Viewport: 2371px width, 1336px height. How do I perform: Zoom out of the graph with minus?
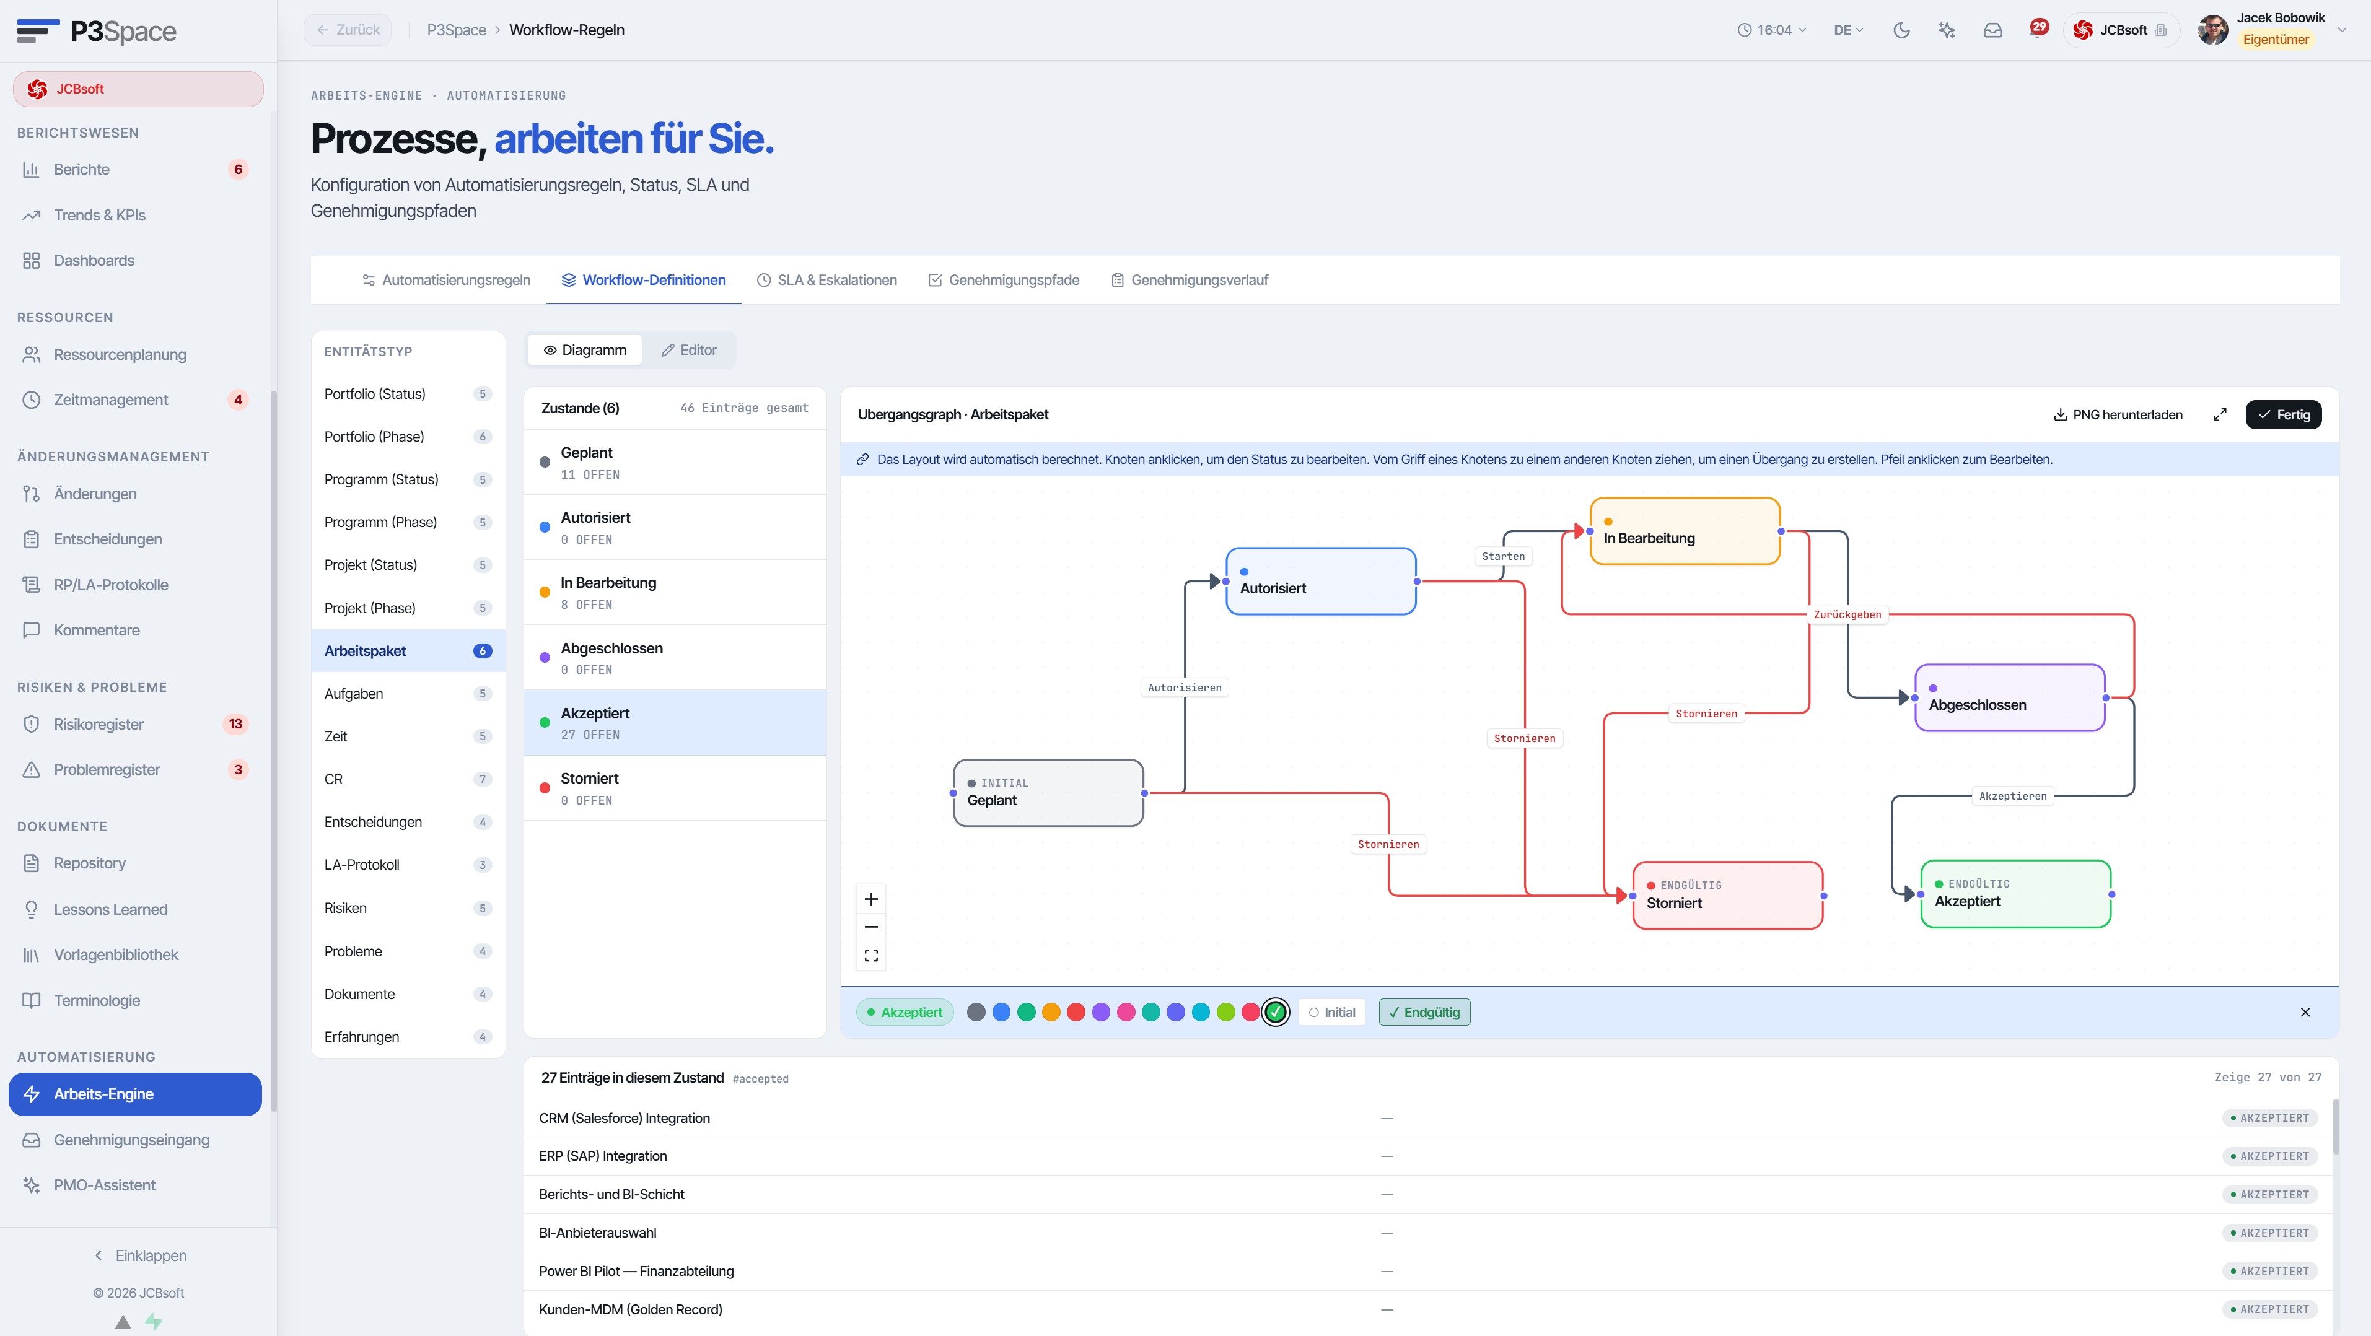pos(872,927)
